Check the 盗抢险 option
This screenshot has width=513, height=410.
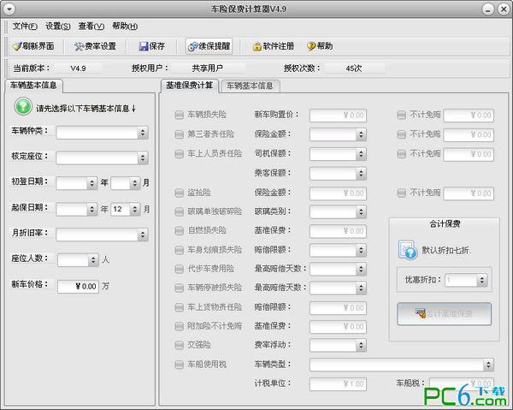(179, 193)
